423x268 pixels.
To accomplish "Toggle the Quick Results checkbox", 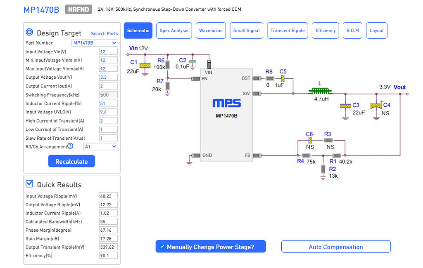I will [x=29, y=184].
